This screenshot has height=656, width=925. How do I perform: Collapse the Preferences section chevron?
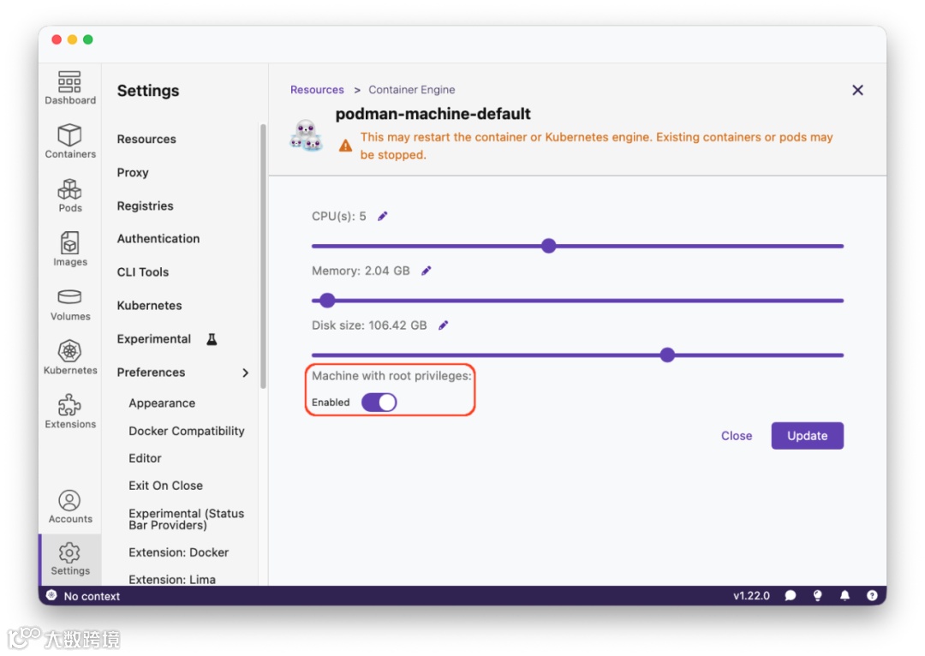[x=246, y=373]
